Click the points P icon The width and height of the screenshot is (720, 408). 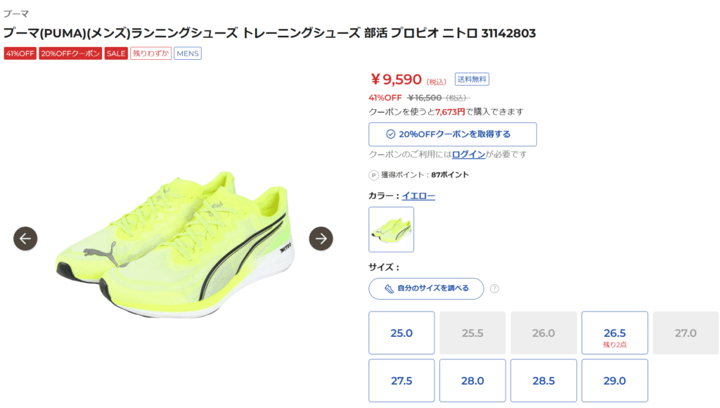pos(374,175)
